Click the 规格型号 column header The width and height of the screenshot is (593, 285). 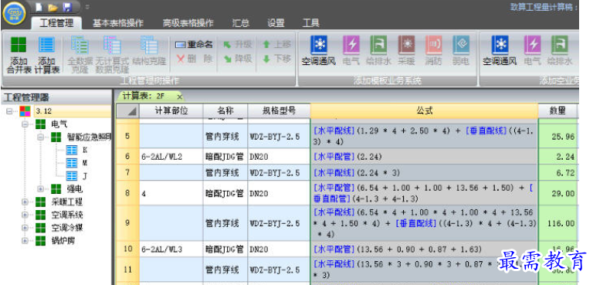pos(279,111)
